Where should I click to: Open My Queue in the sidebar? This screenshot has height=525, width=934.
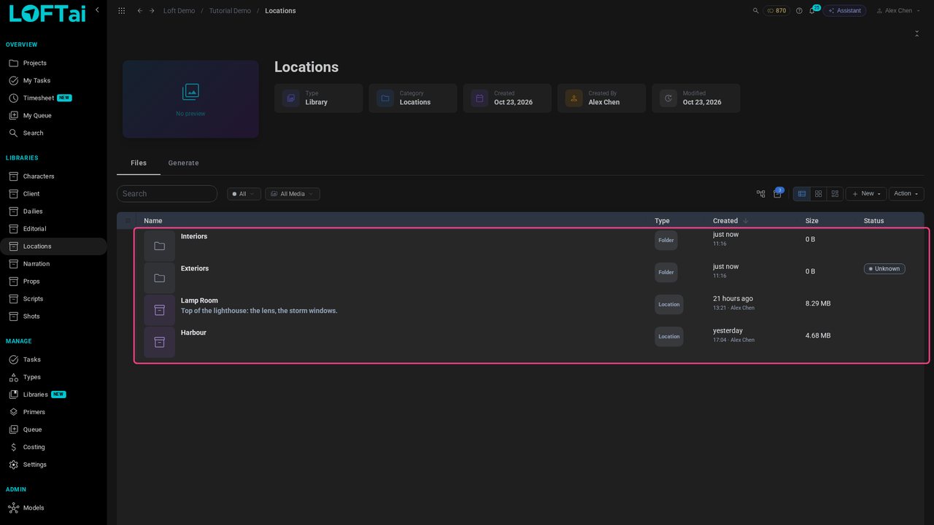tap(53, 116)
